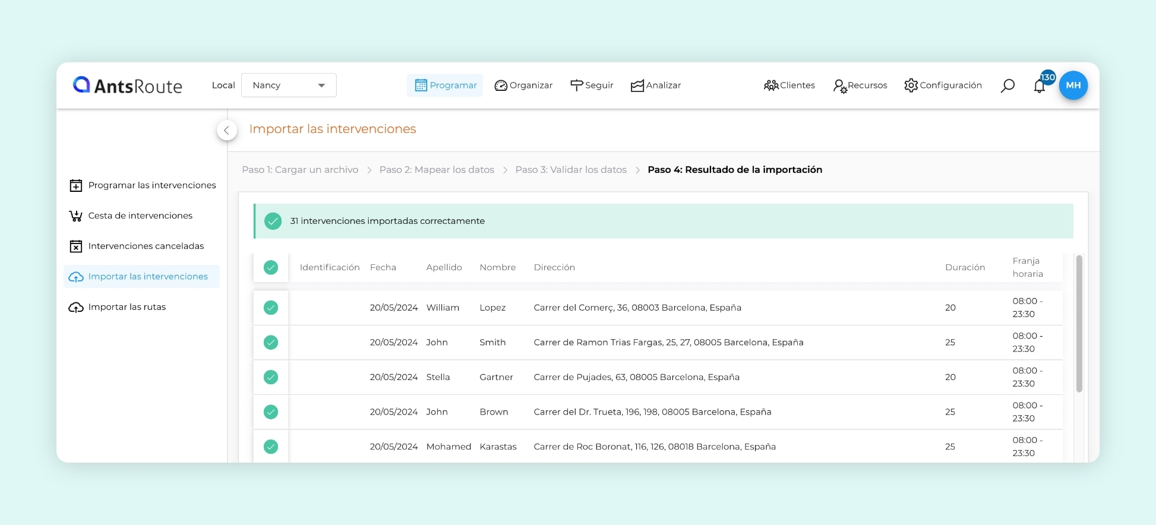Open the search magnifier icon
Image resolution: width=1156 pixels, height=525 pixels.
pos(1007,86)
